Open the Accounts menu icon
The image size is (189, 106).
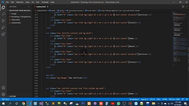(3, 88)
